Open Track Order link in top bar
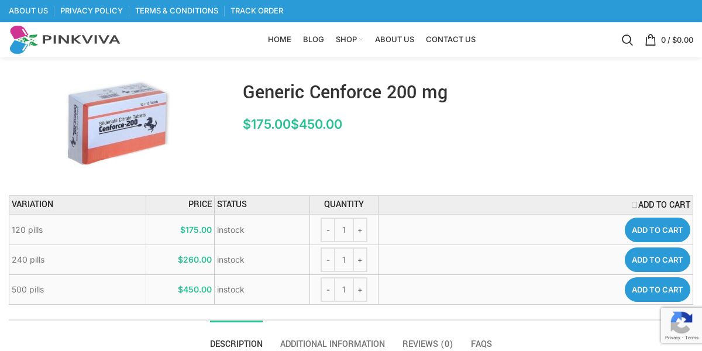This screenshot has width=702, height=351. [x=257, y=11]
